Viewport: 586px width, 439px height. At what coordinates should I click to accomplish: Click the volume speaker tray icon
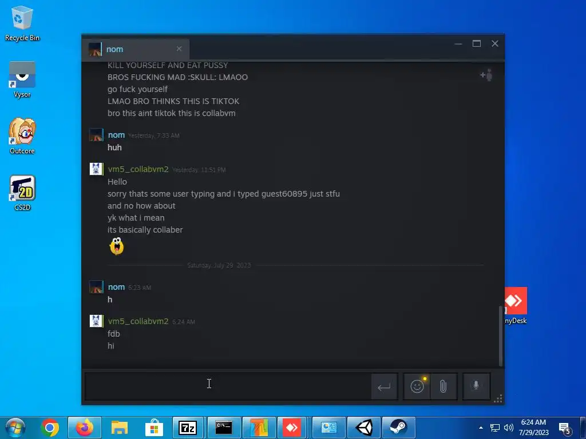point(508,428)
